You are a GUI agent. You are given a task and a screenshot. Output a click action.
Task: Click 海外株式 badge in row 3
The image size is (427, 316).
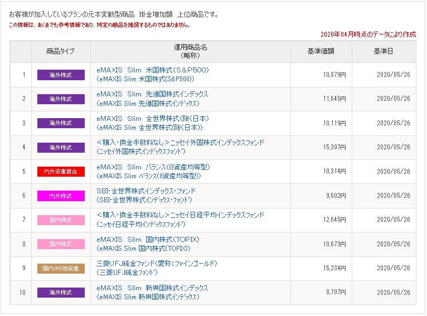click(61, 123)
